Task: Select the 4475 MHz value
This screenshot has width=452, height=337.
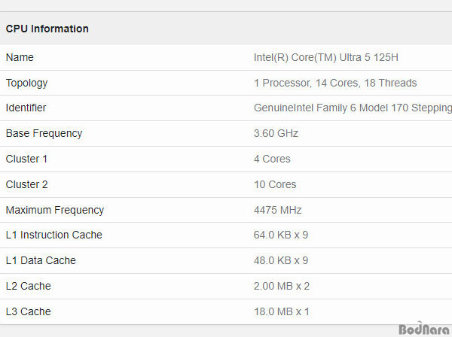Action: point(277,210)
